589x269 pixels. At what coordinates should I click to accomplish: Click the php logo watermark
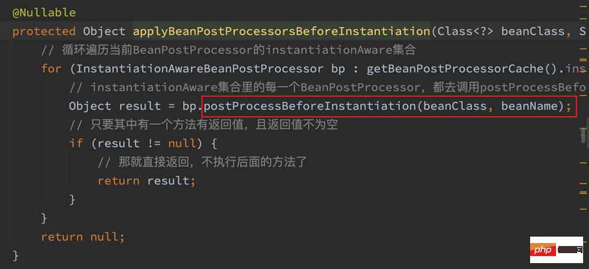[557, 250]
